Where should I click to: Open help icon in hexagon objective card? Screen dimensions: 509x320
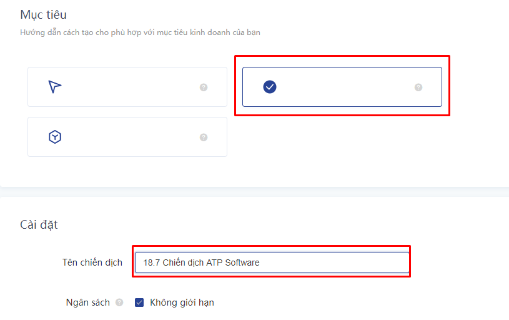pos(204,137)
